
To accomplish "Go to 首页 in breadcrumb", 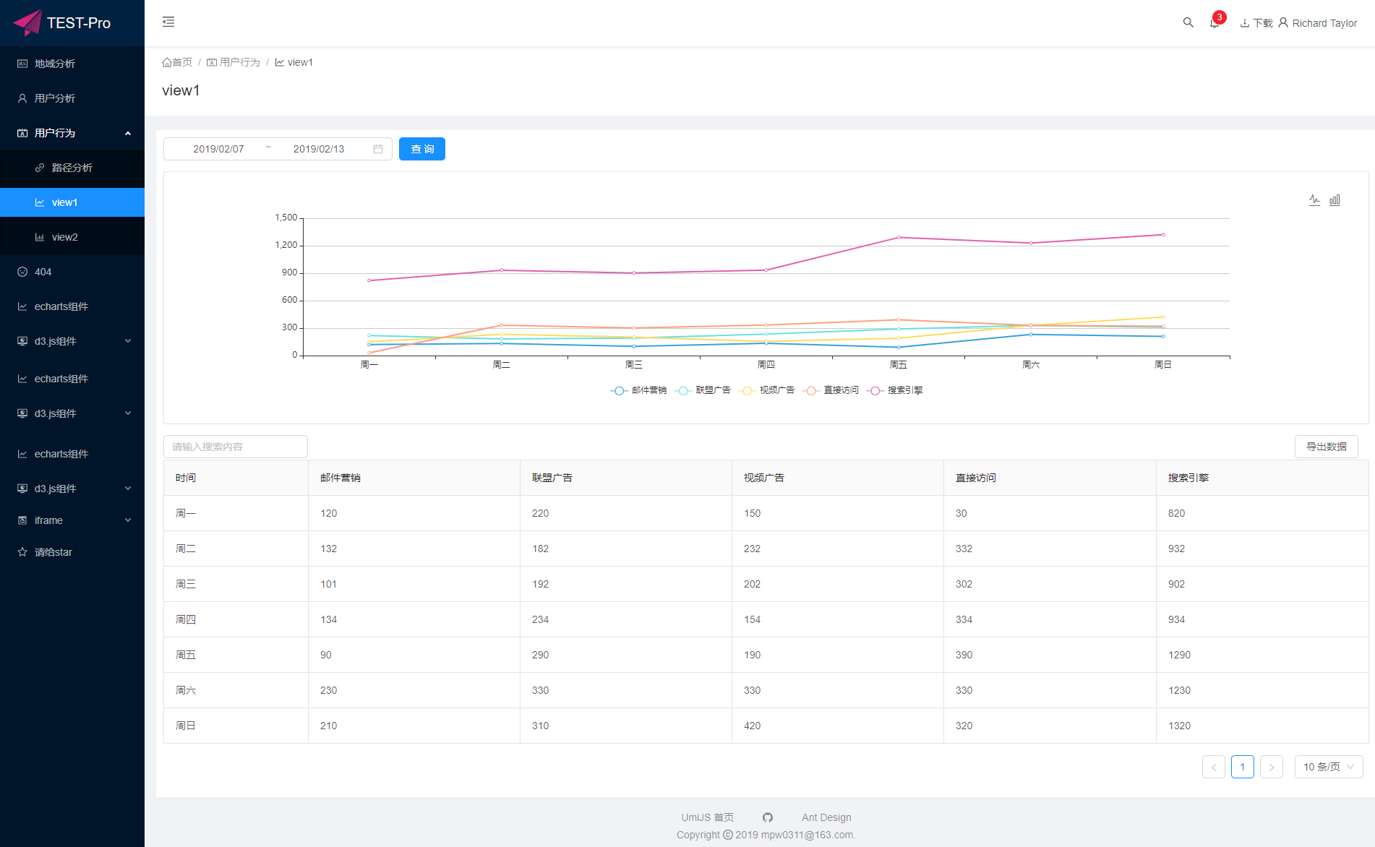I will (177, 62).
